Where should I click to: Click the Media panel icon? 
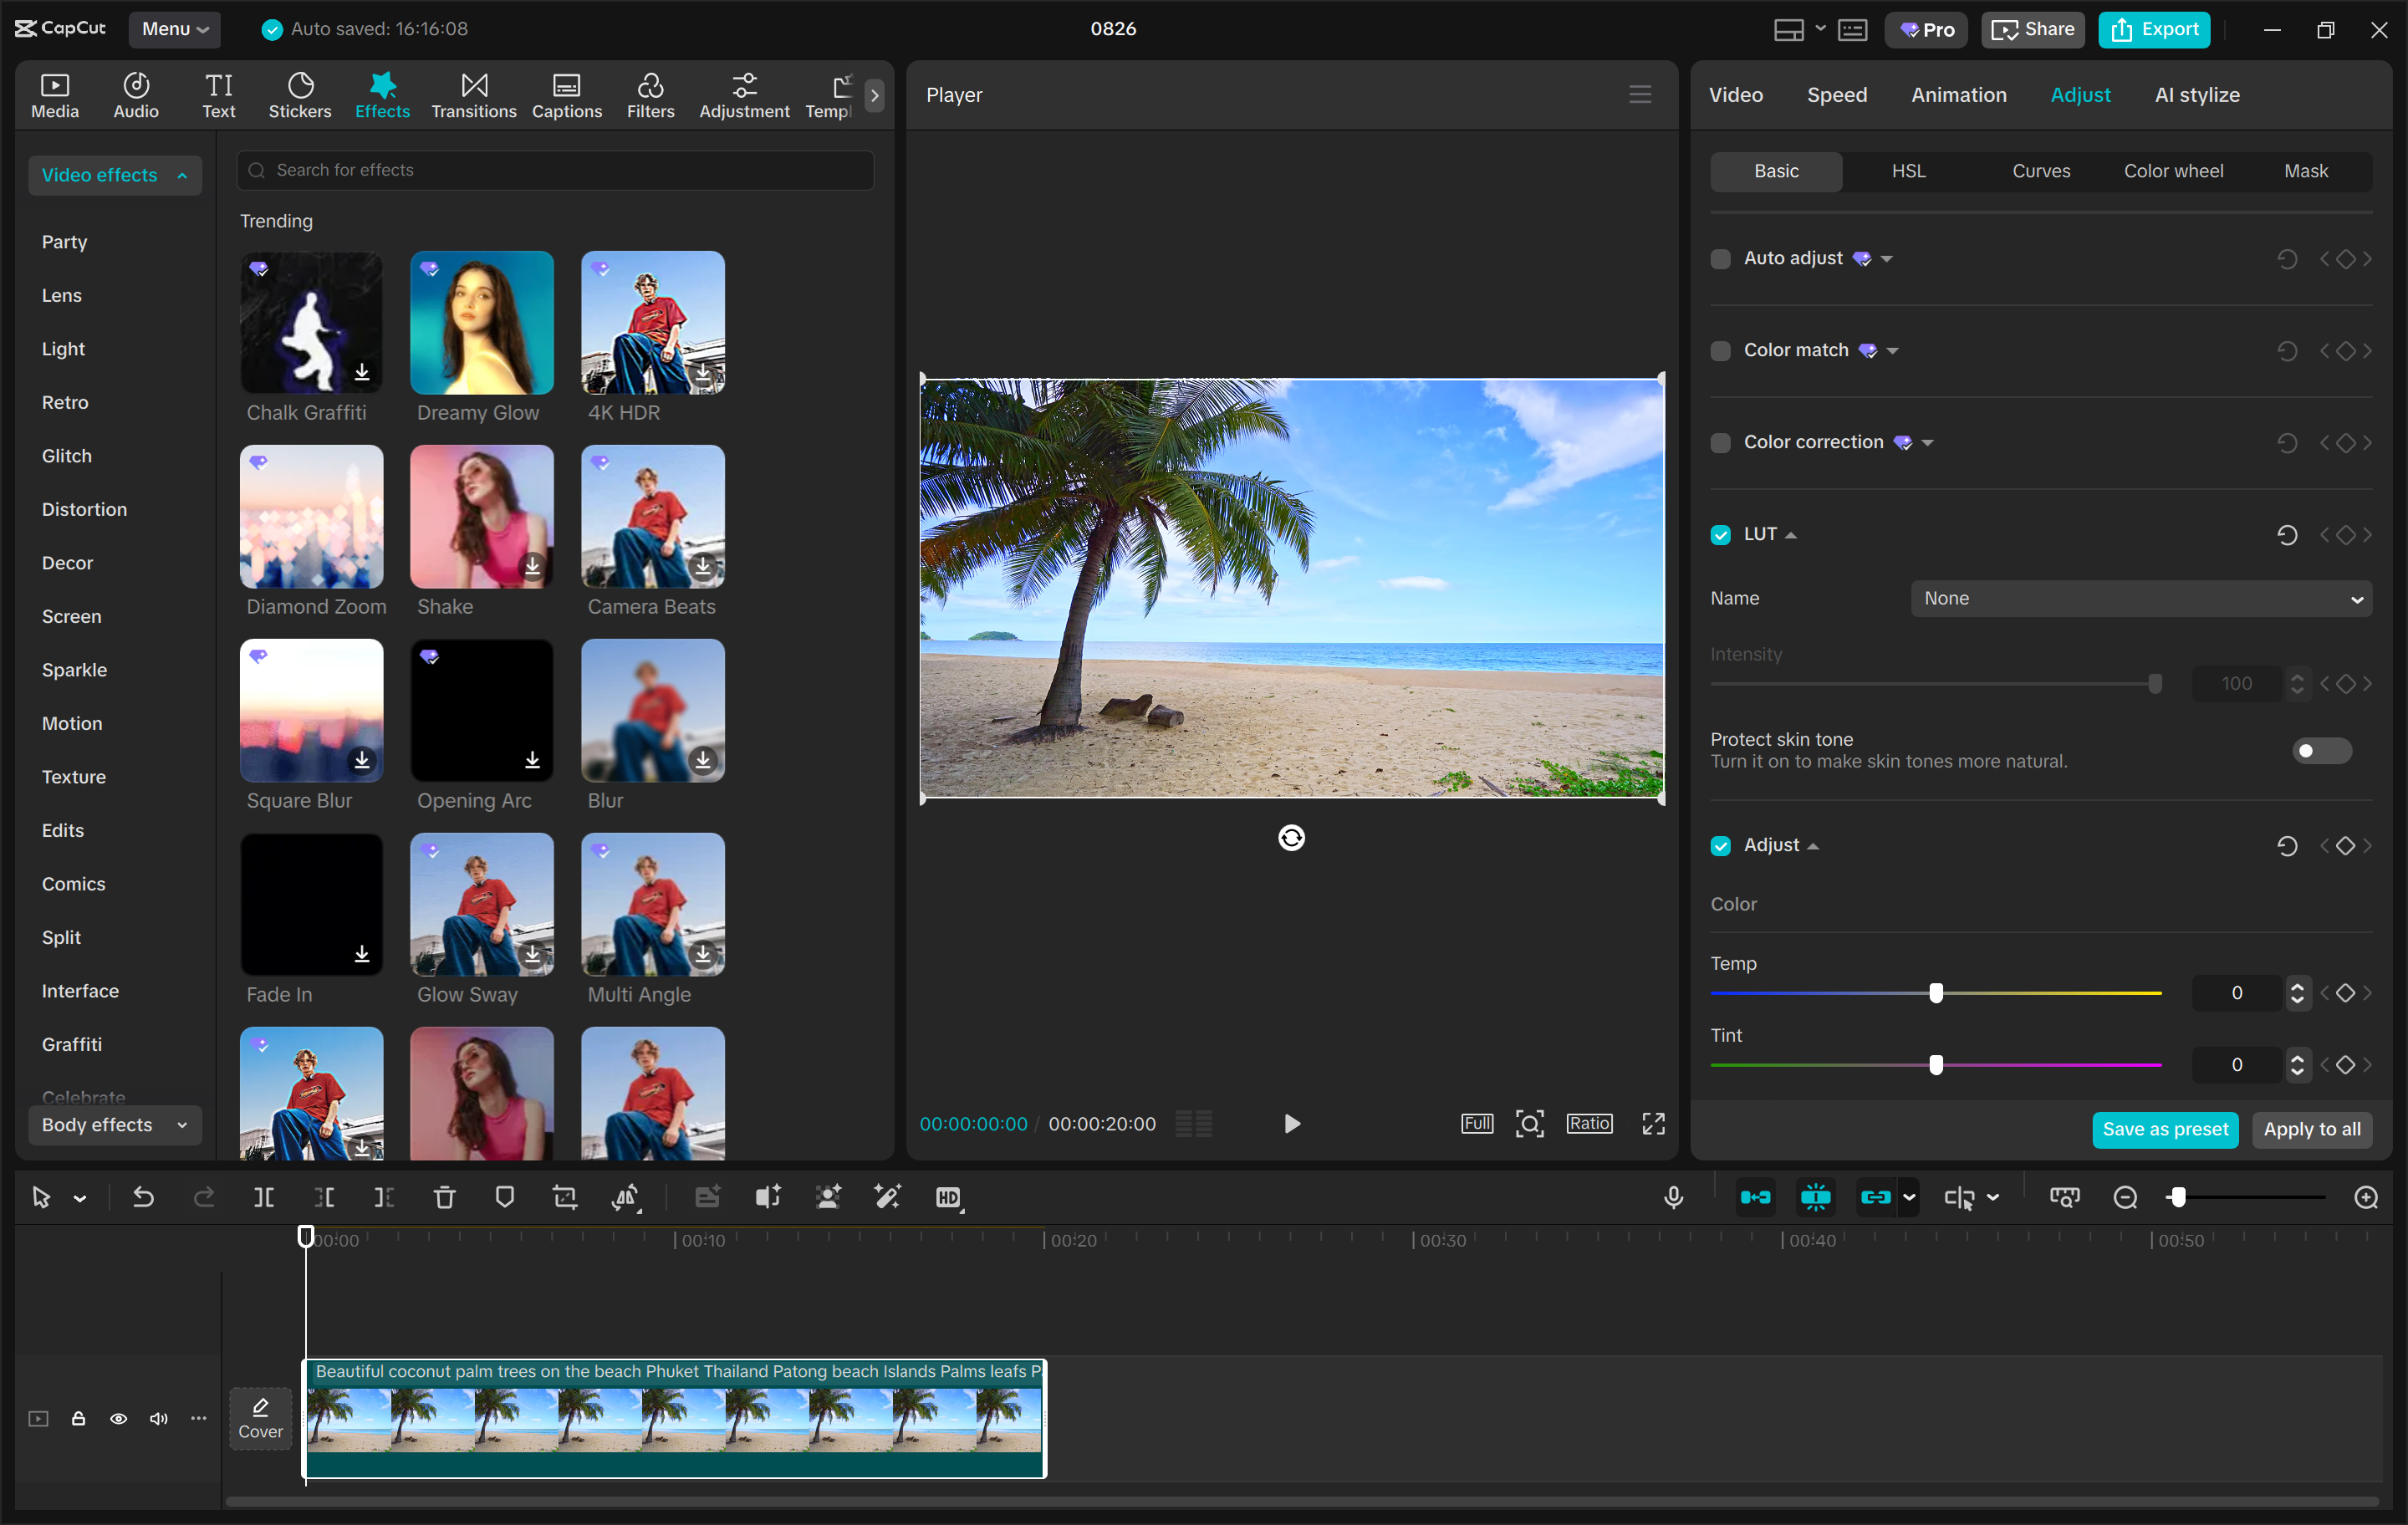click(54, 94)
